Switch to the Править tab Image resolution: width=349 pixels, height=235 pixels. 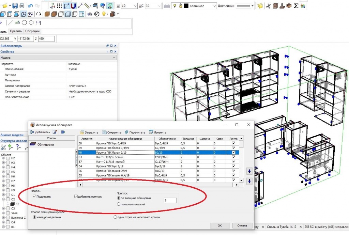coord(16,31)
